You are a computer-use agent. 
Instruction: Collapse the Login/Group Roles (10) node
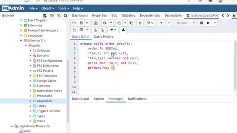[x=12, y=126]
